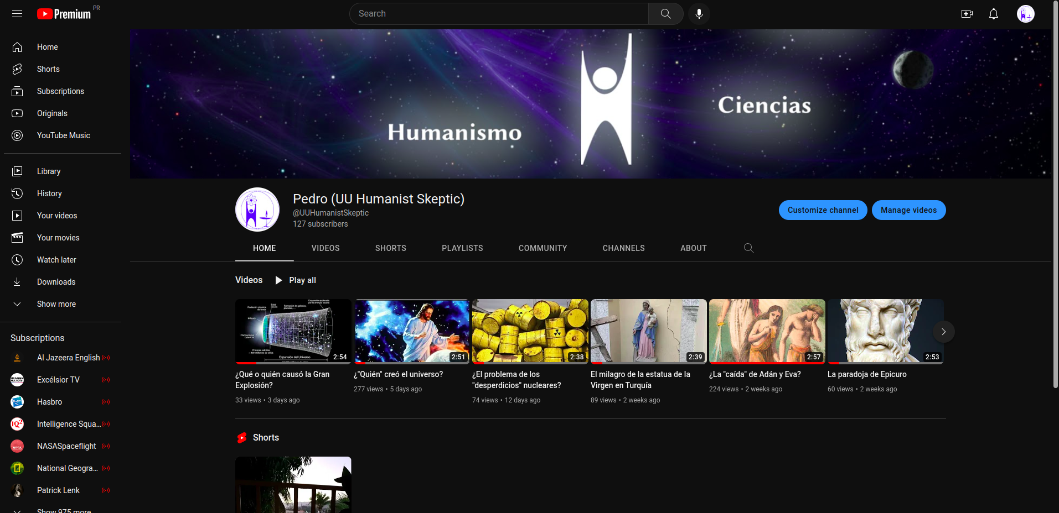Click the YouTube Premium logo

[x=64, y=13]
